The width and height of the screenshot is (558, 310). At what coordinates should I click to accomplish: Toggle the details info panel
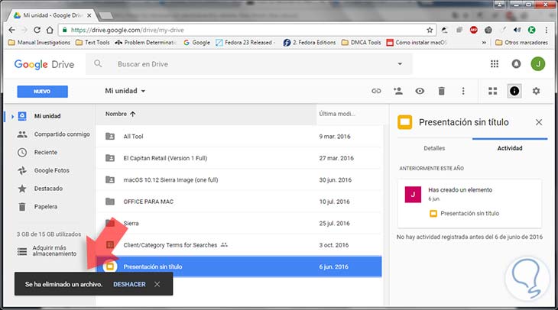[x=514, y=91]
